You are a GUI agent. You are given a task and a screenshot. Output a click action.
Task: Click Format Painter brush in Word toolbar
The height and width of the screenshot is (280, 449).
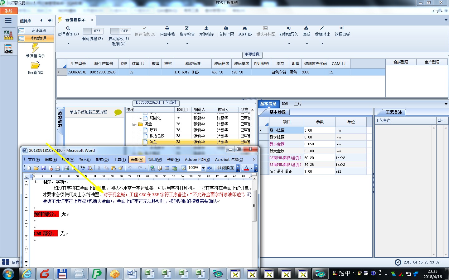click(x=121, y=168)
